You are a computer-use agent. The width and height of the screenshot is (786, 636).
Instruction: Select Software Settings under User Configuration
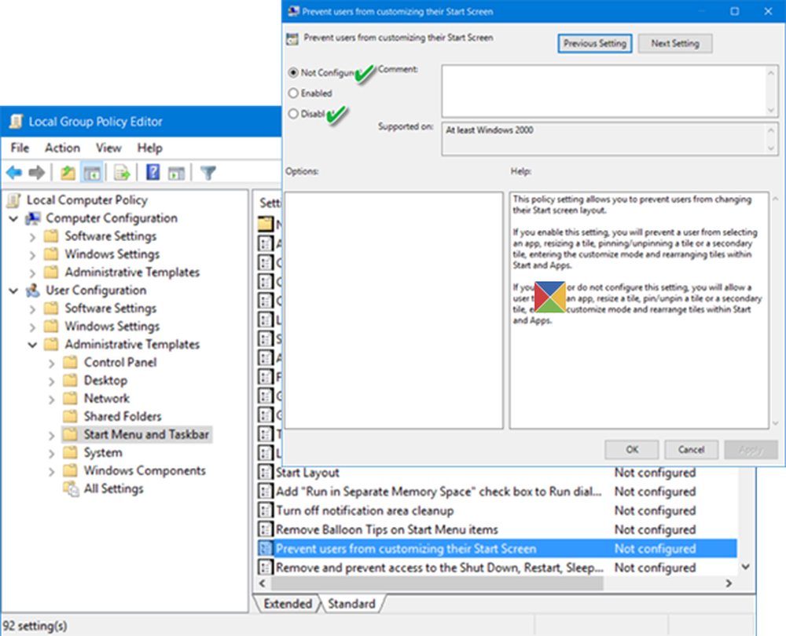(111, 308)
